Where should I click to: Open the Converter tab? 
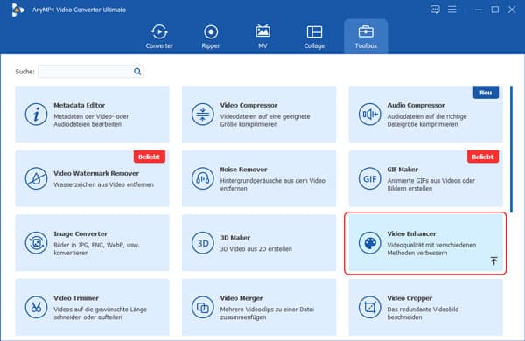tap(159, 37)
